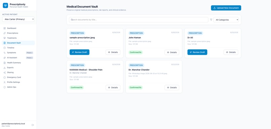The width and height of the screenshot is (271, 129).
Task: Click PRESCRIPTION tag on Dr Ali card
Action: [x=195, y=33]
